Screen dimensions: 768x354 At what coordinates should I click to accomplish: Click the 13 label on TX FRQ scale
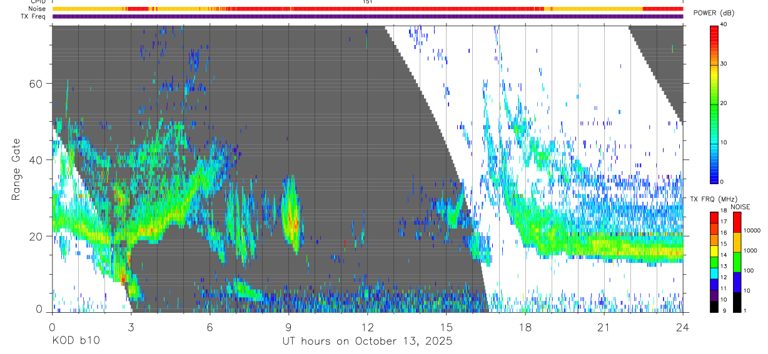coord(724,266)
